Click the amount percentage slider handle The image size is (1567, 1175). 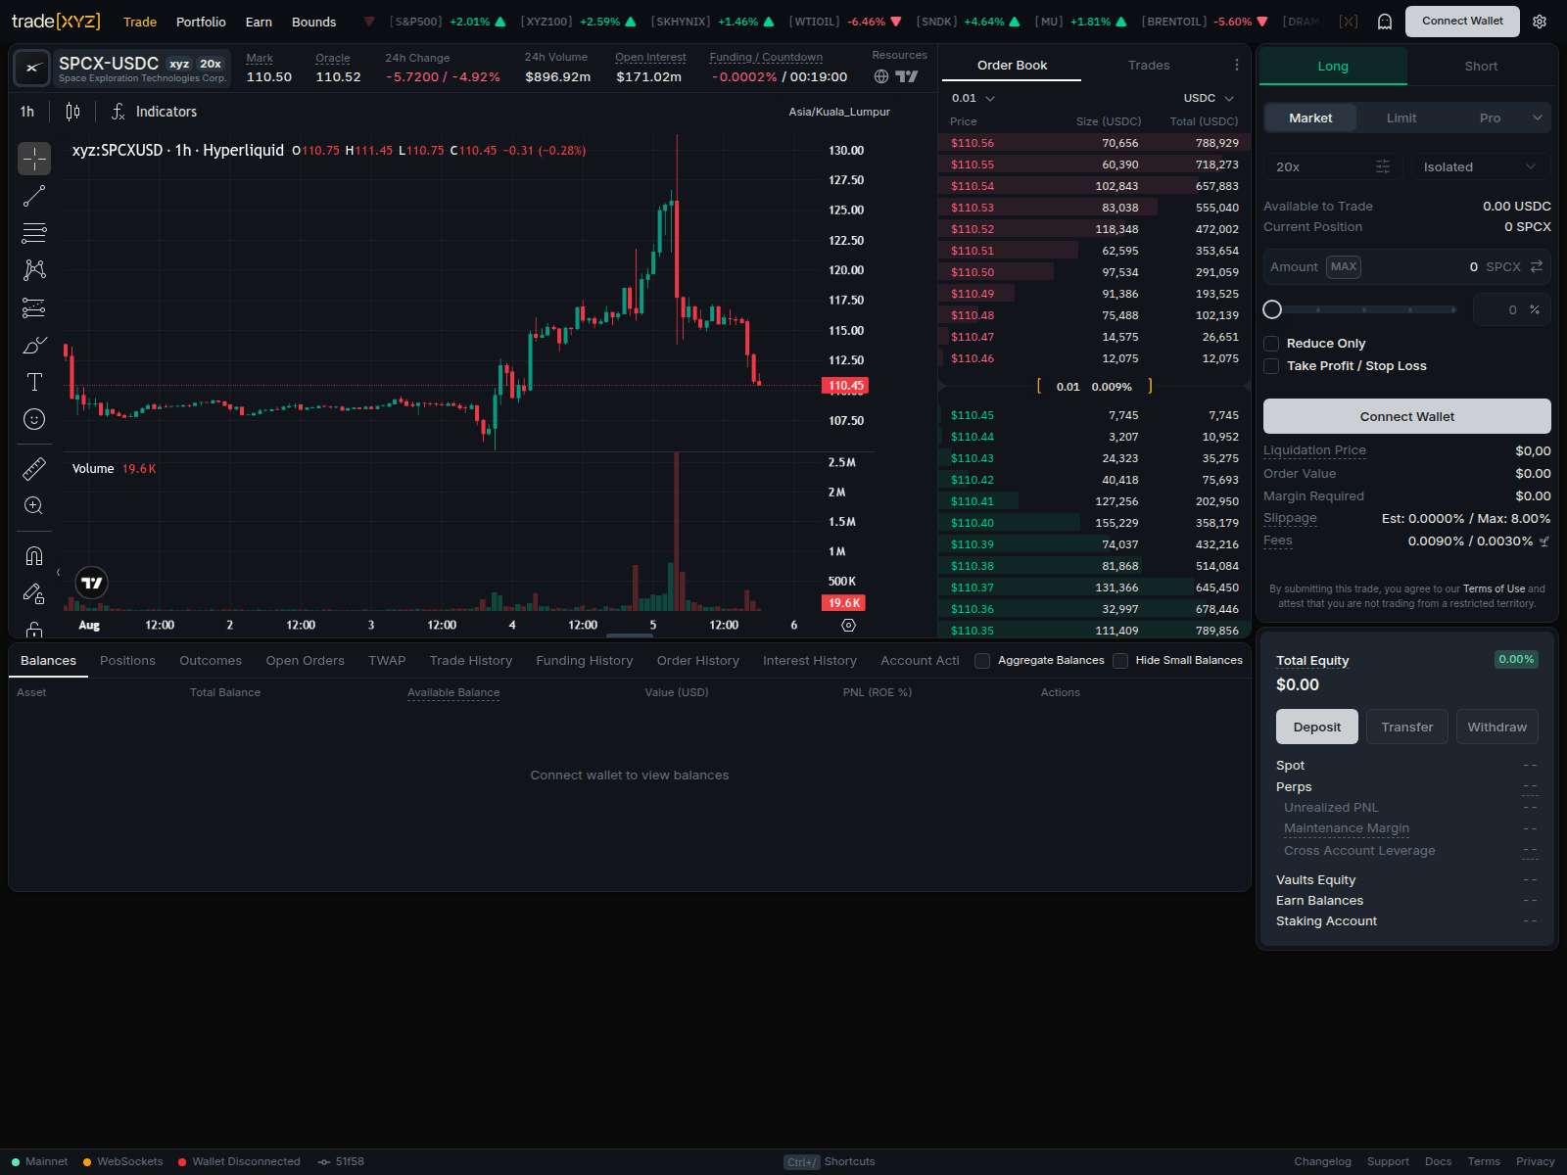(1272, 309)
